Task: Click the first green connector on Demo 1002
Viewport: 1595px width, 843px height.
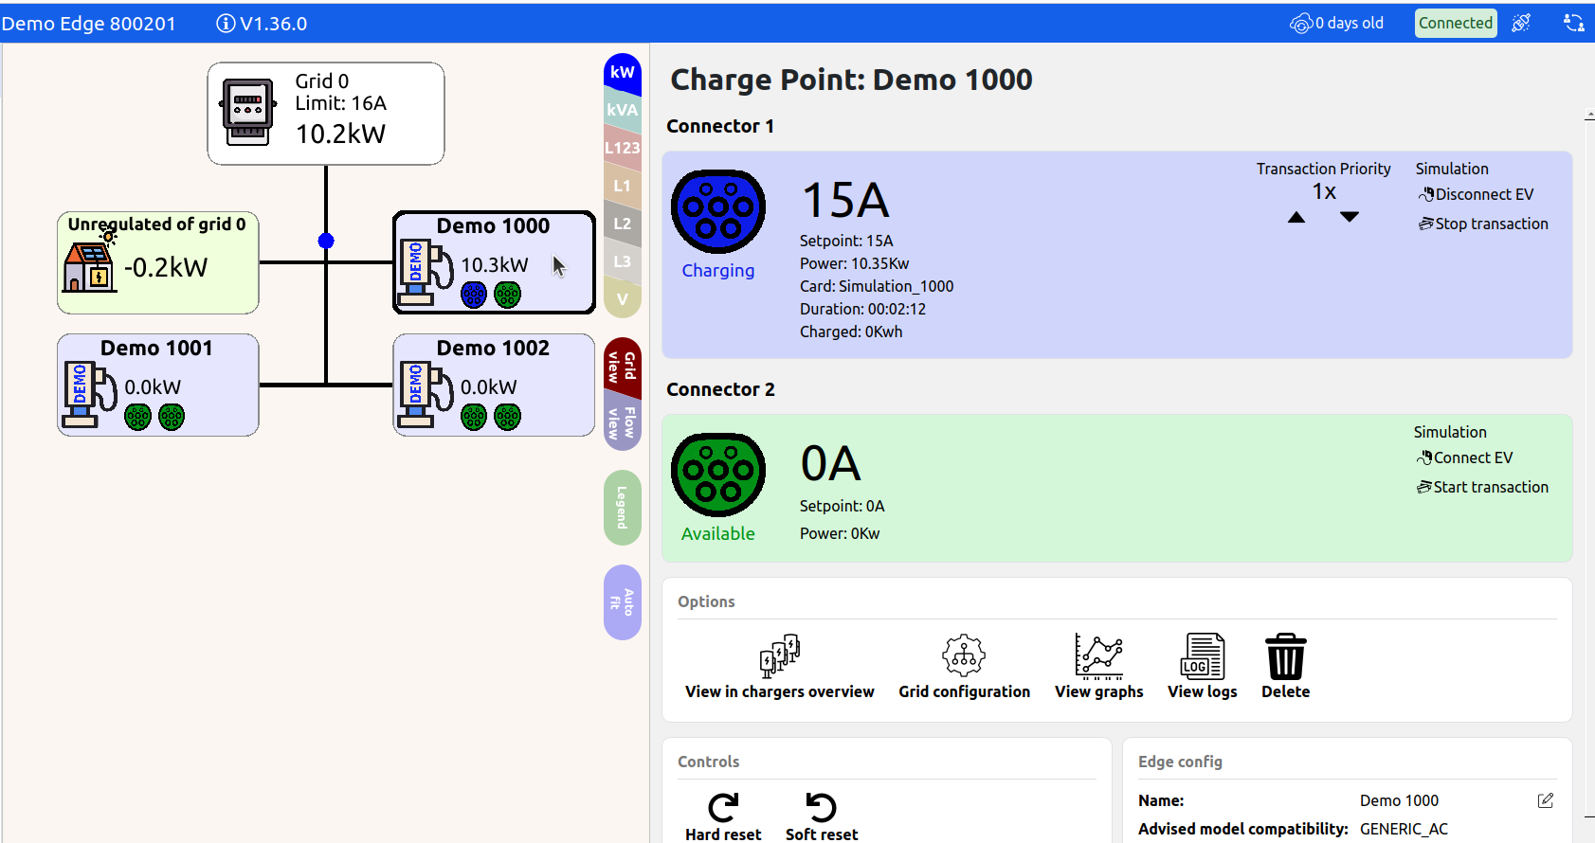Action: pyautogui.click(x=474, y=417)
